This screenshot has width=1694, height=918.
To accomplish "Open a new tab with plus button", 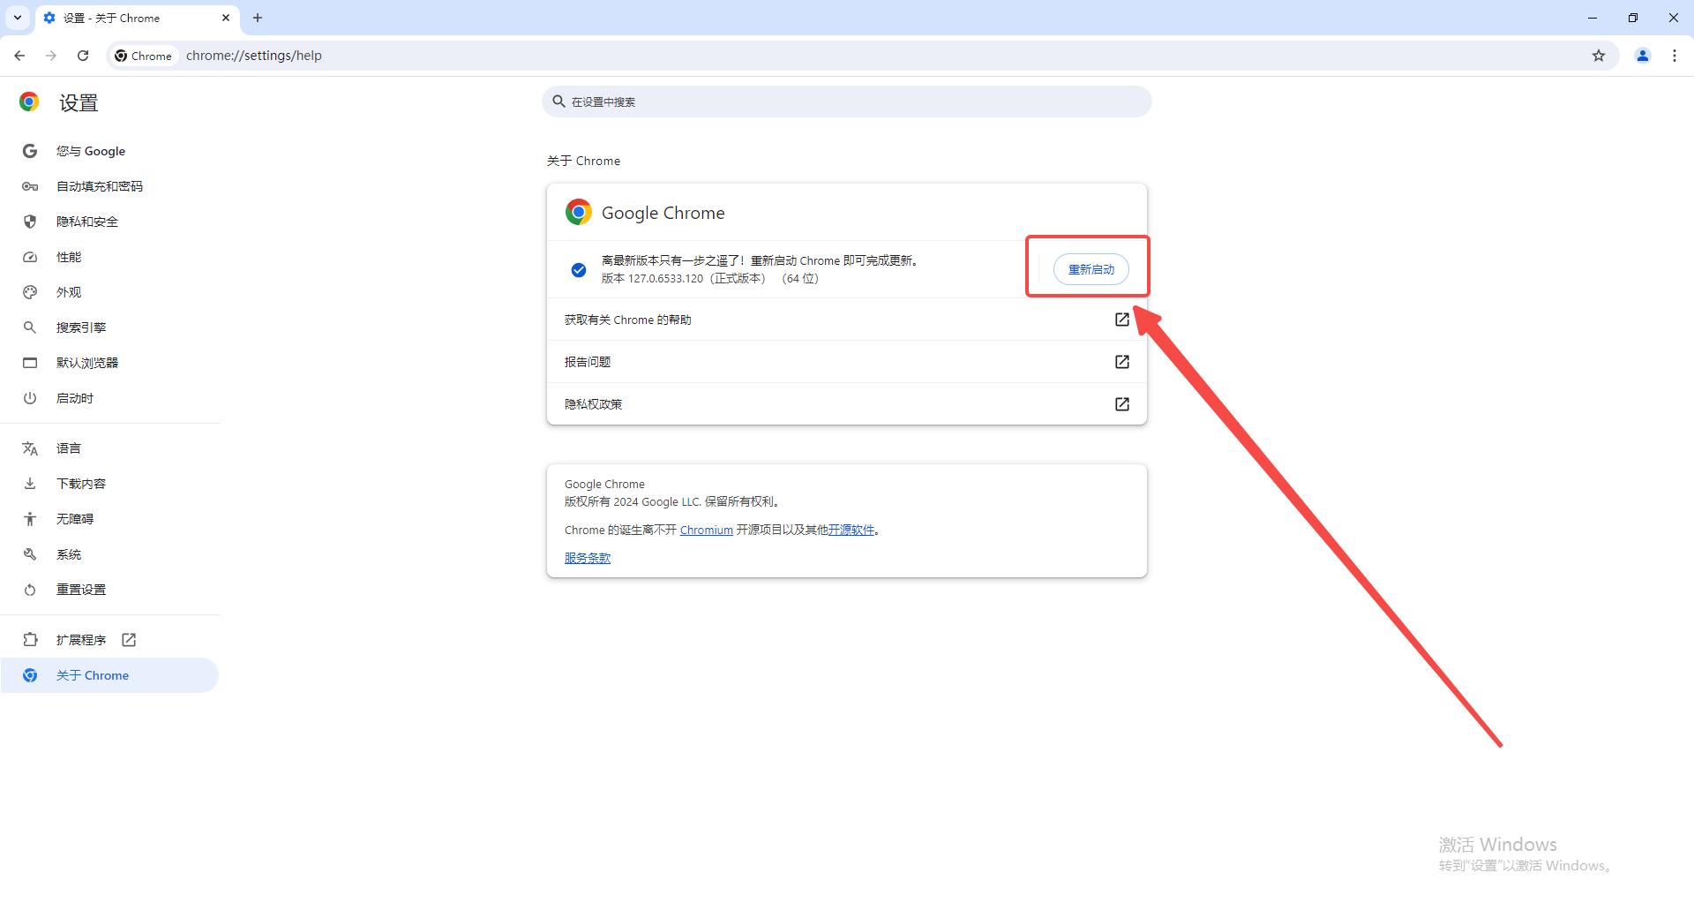I will click(x=258, y=18).
